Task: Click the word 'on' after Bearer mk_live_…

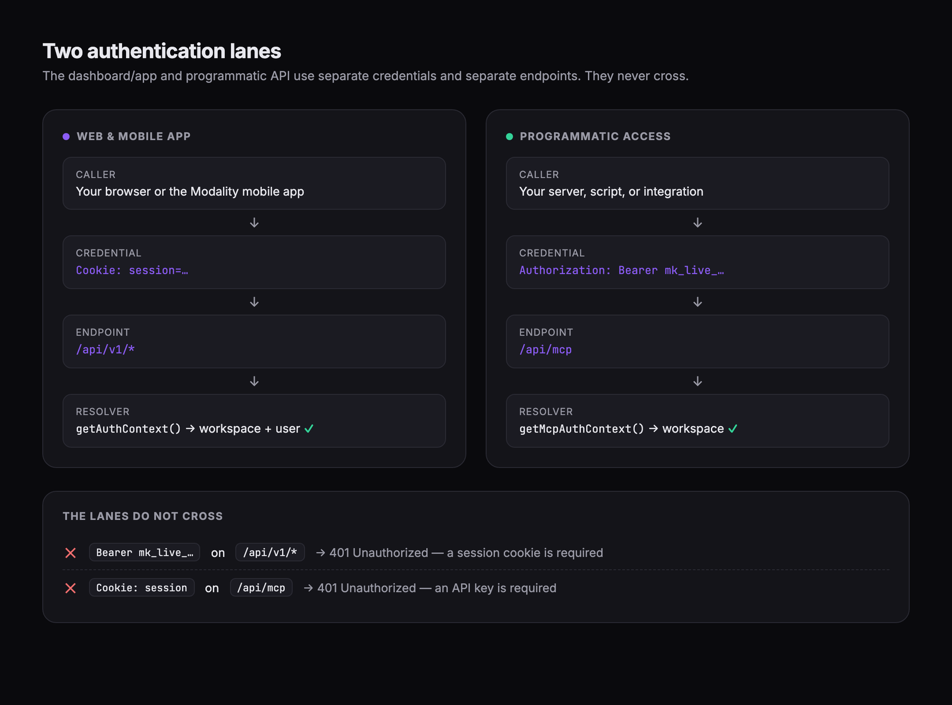Action: [218, 553]
